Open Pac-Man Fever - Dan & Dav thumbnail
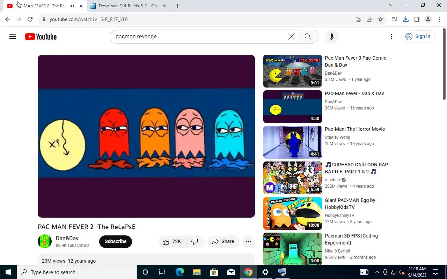 (293, 107)
